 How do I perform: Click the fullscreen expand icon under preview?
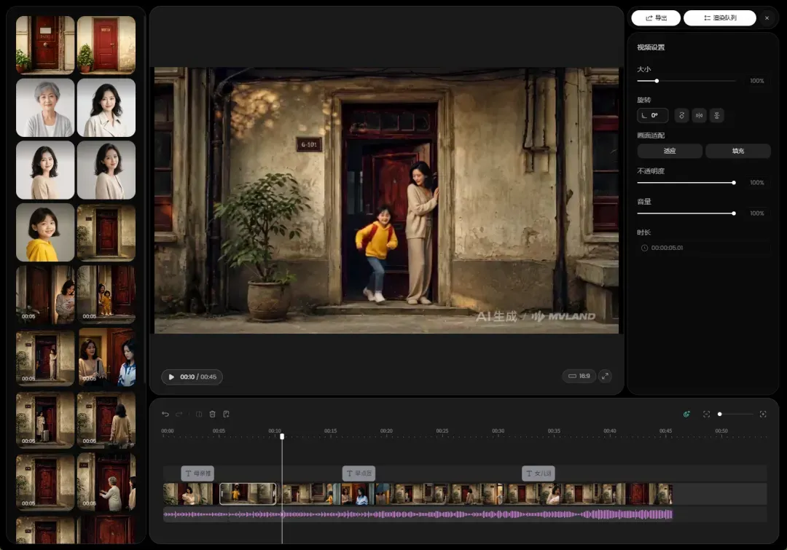[x=606, y=376]
